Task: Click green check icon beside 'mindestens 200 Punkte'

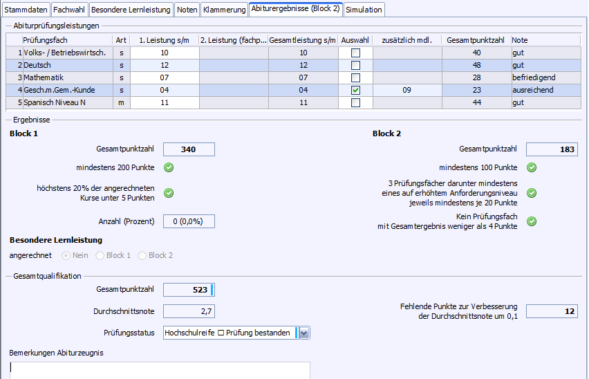Action: click(169, 167)
